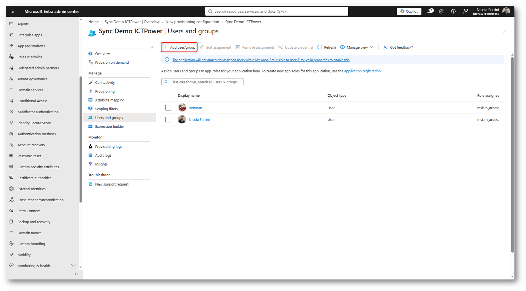The image size is (526, 291).
Task: Click the Provisioning logs icon
Action: point(91,146)
